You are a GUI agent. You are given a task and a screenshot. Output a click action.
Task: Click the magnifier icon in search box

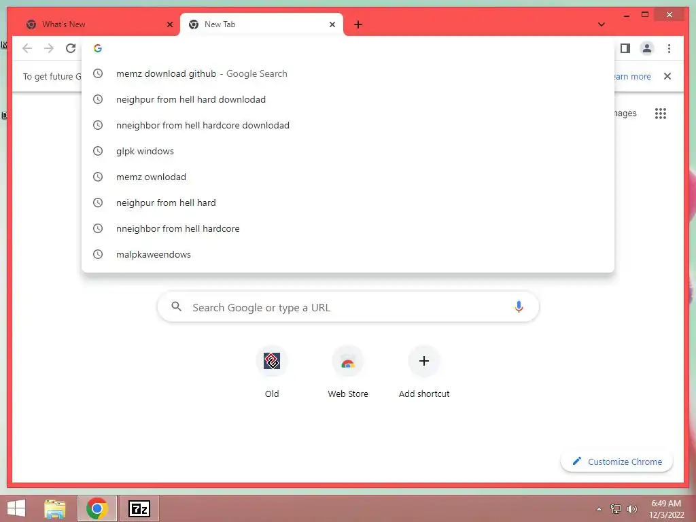(176, 307)
